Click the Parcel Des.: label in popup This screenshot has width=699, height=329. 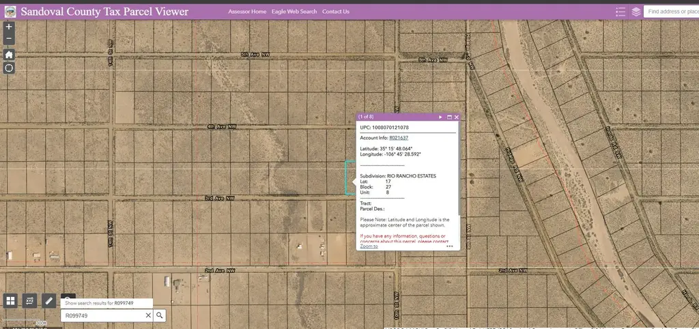click(372, 209)
